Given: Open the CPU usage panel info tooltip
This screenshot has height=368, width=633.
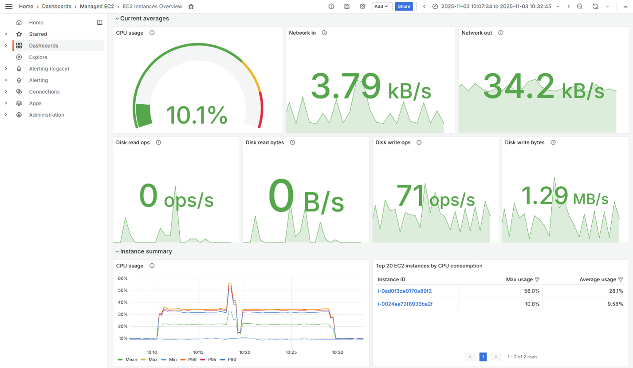Looking at the screenshot, I should [152, 32].
